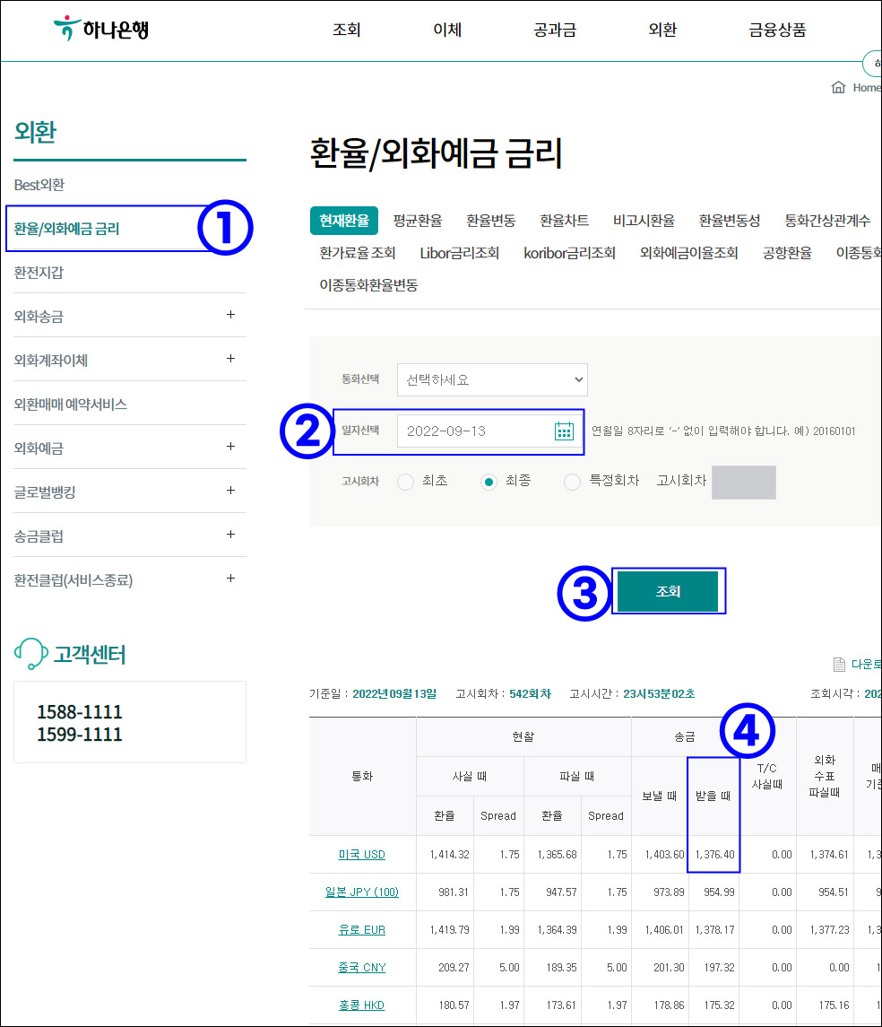Click the Hana Bank logo
The width and height of the screenshot is (882, 1027).
coord(99,29)
